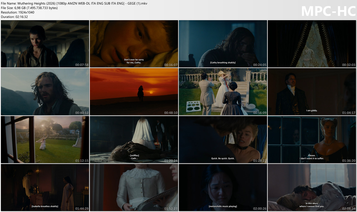
Task: Open the garden scene thumbnail at 00:56:09
Action: point(223,92)
